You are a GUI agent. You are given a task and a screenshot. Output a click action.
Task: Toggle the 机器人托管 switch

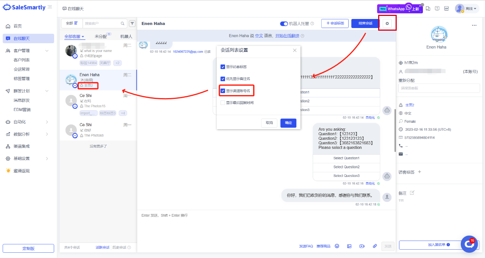click(284, 23)
